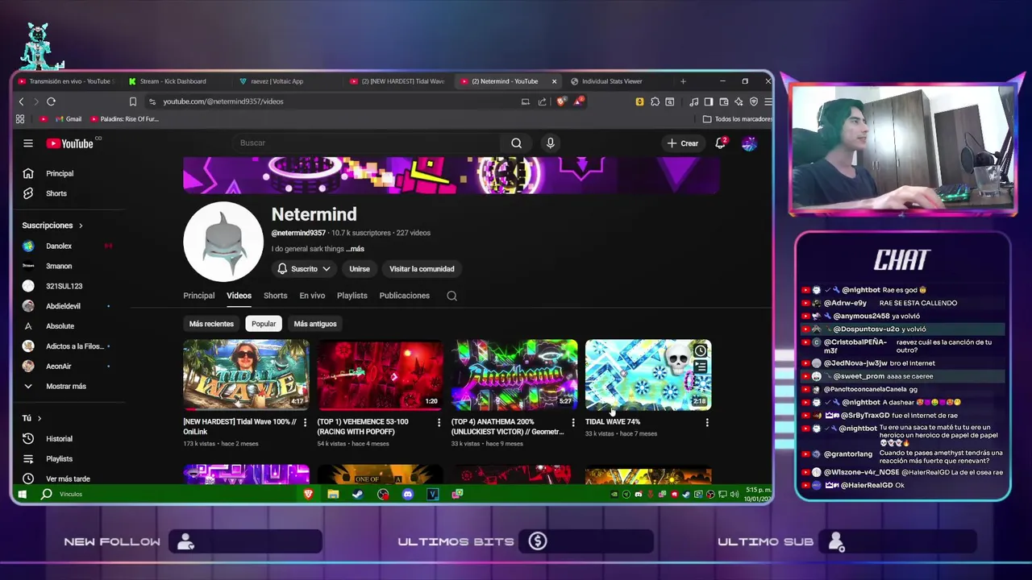Open the Brave main menu

click(x=768, y=101)
